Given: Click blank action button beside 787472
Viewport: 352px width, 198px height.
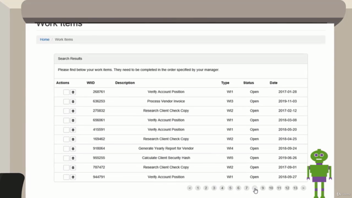Looking at the screenshot, I should coord(66,167).
